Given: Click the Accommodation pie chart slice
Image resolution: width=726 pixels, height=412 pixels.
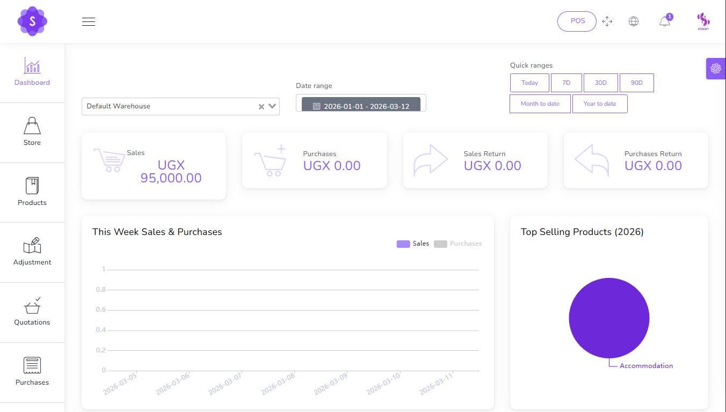Looking at the screenshot, I should tap(609, 318).
